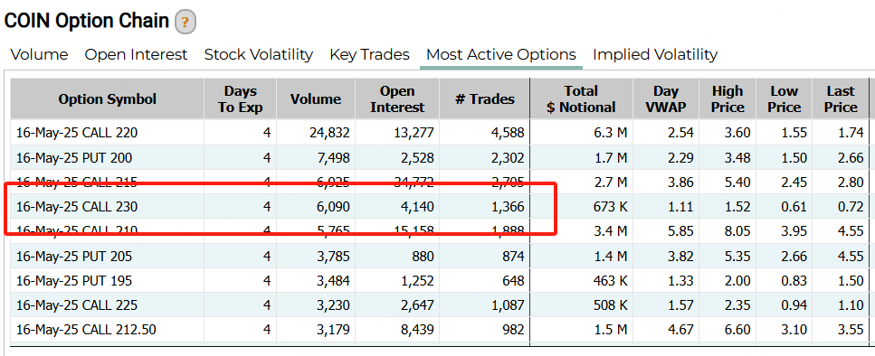
Task: Sort by Open Interest column header
Action: pos(397,99)
